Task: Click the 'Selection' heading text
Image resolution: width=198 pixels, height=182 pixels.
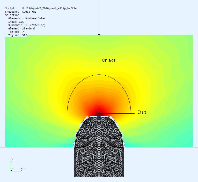Action: (x=12, y=15)
